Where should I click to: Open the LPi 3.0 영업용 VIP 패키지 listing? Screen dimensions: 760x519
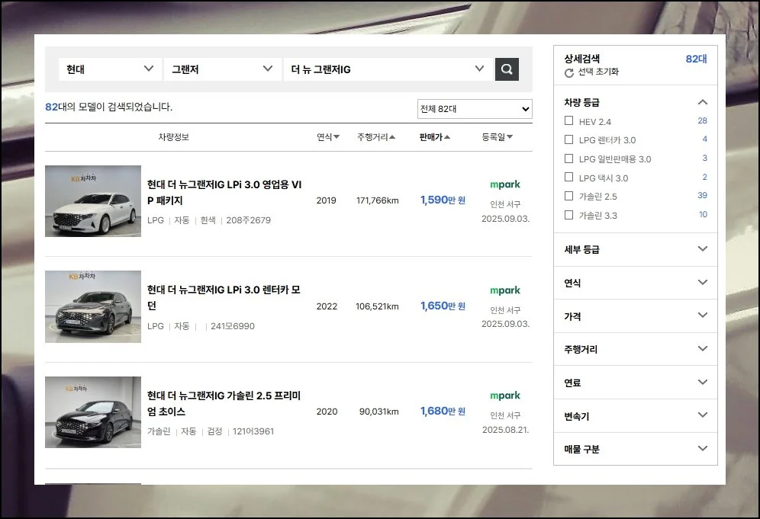click(224, 191)
